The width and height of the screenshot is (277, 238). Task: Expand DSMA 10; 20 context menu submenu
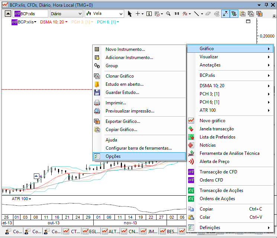pos(230,86)
